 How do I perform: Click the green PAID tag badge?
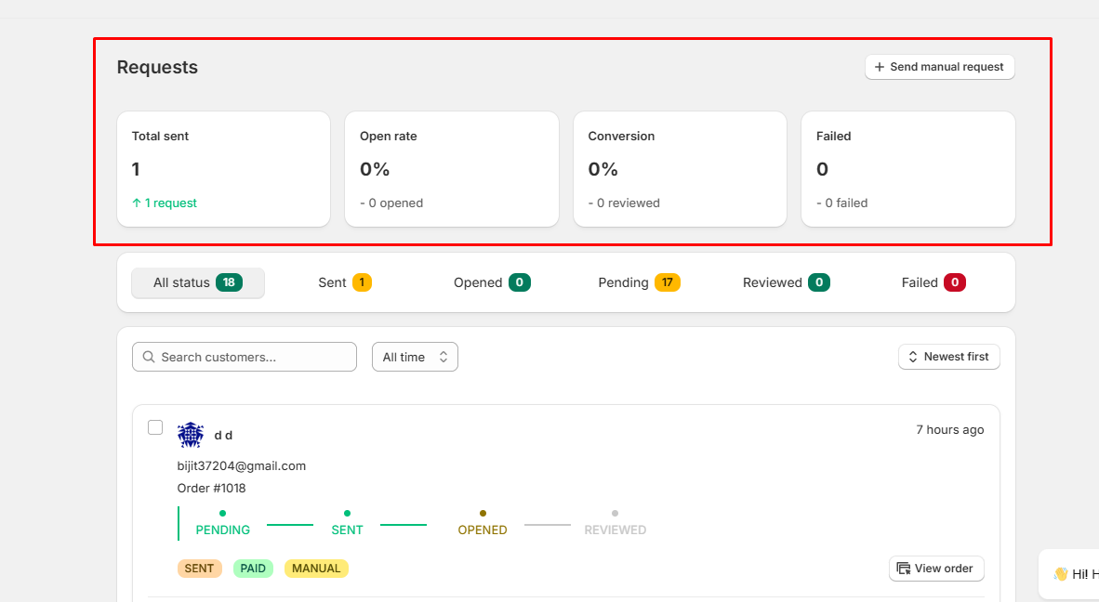click(253, 569)
